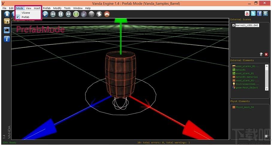Click the rewind button in toolbar
272x145 pixels.
coord(53,14)
